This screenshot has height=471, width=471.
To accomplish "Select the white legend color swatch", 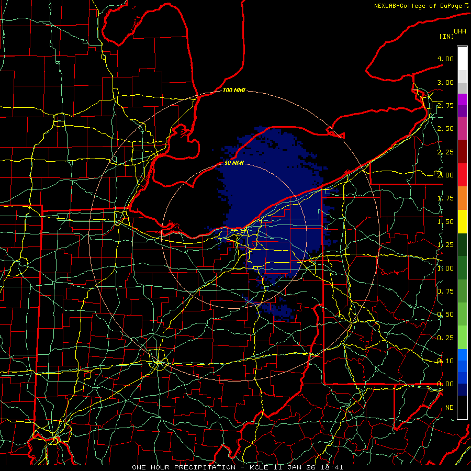I will tap(462, 59).
